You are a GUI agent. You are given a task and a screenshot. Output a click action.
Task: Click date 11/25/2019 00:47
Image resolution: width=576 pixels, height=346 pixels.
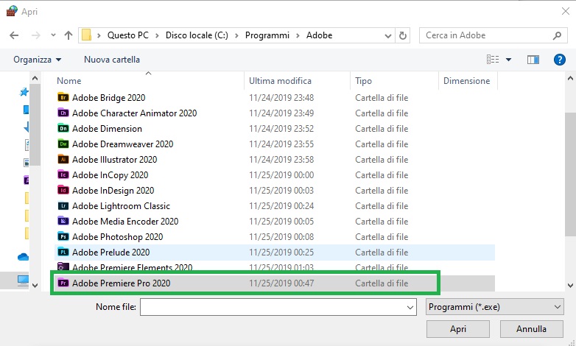pyautogui.click(x=281, y=283)
